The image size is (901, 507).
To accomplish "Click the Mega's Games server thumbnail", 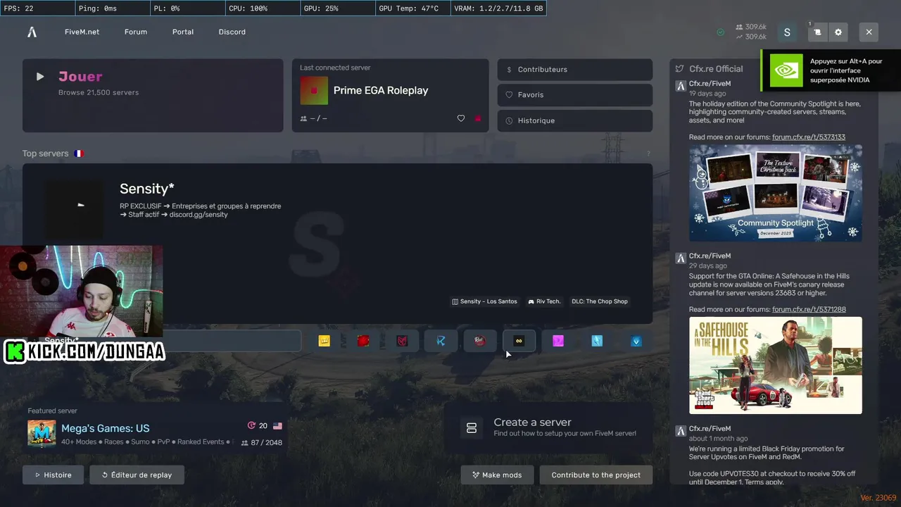I will click(x=42, y=434).
